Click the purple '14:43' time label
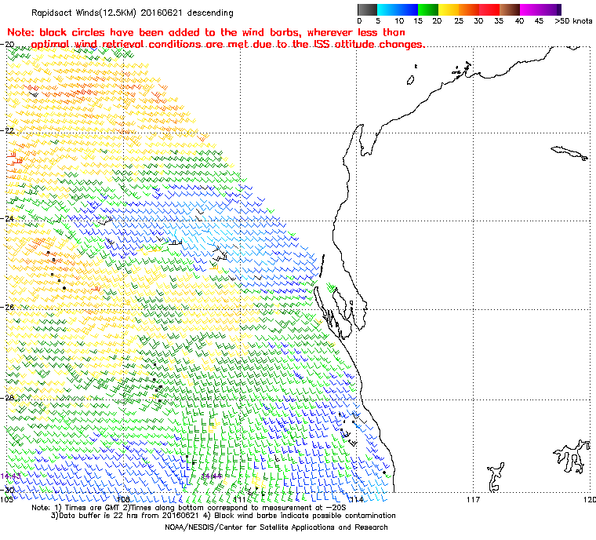The image size is (596, 540). [x=10, y=476]
